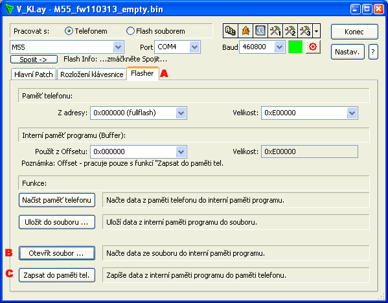
Task: Click the Otevřít soubor ... button
Action: 57,253
